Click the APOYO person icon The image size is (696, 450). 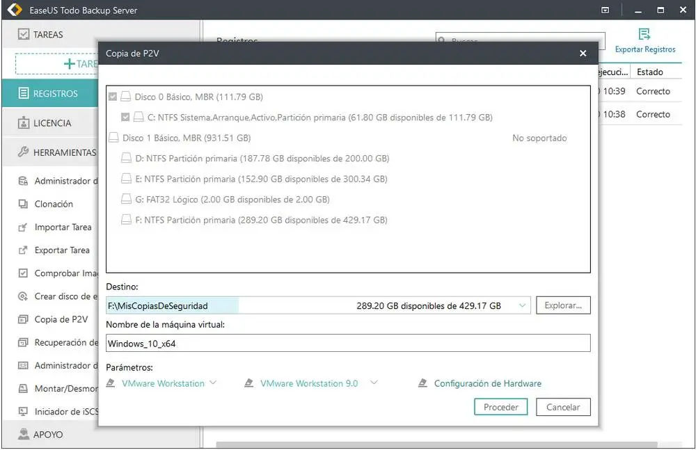pos(24,434)
